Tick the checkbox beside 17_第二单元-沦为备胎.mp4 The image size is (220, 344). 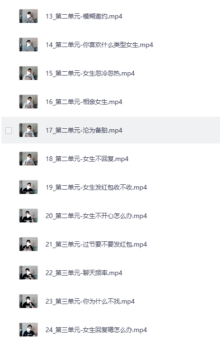click(9, 131)
